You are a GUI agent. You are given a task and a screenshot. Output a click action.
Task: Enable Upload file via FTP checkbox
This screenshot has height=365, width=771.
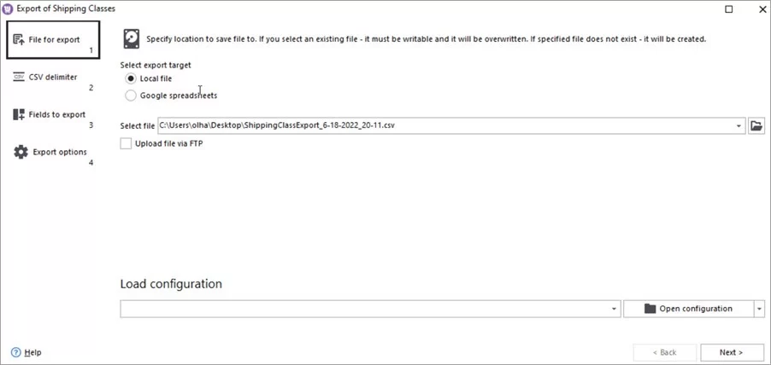[127, 144]
